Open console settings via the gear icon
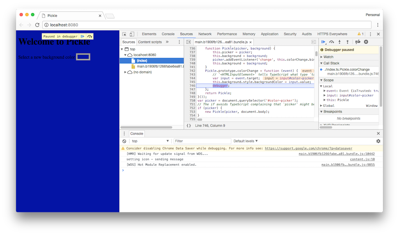This screenshot has height=235, width=399. pyautogui.click(x=377, y=141)
